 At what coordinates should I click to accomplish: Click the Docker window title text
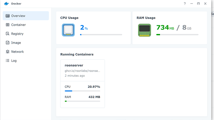pos(16,4)
